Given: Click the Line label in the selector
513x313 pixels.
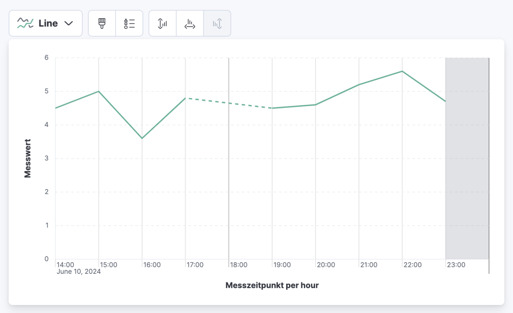Looking at the screenshot, I should 48,23.
